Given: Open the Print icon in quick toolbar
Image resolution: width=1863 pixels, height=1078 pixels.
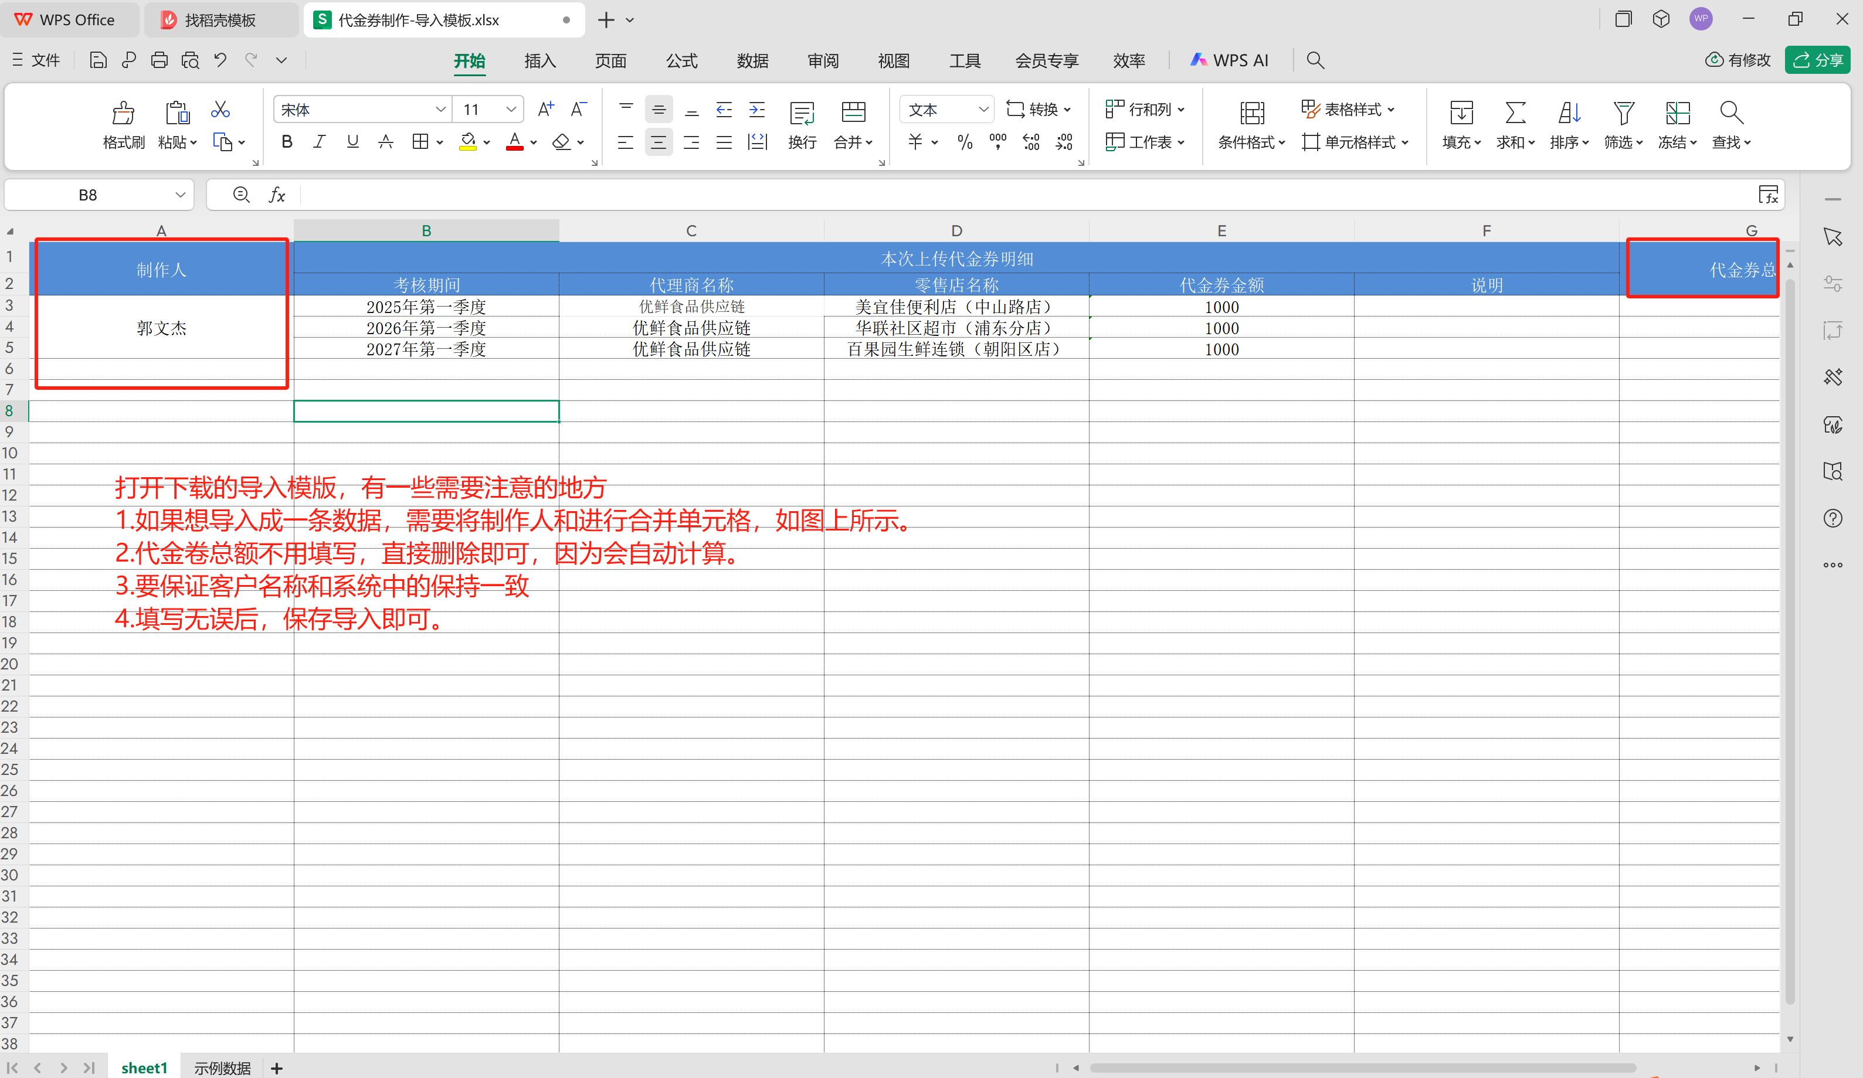Looking at the screenshot, I should click(x=159, y=60).
